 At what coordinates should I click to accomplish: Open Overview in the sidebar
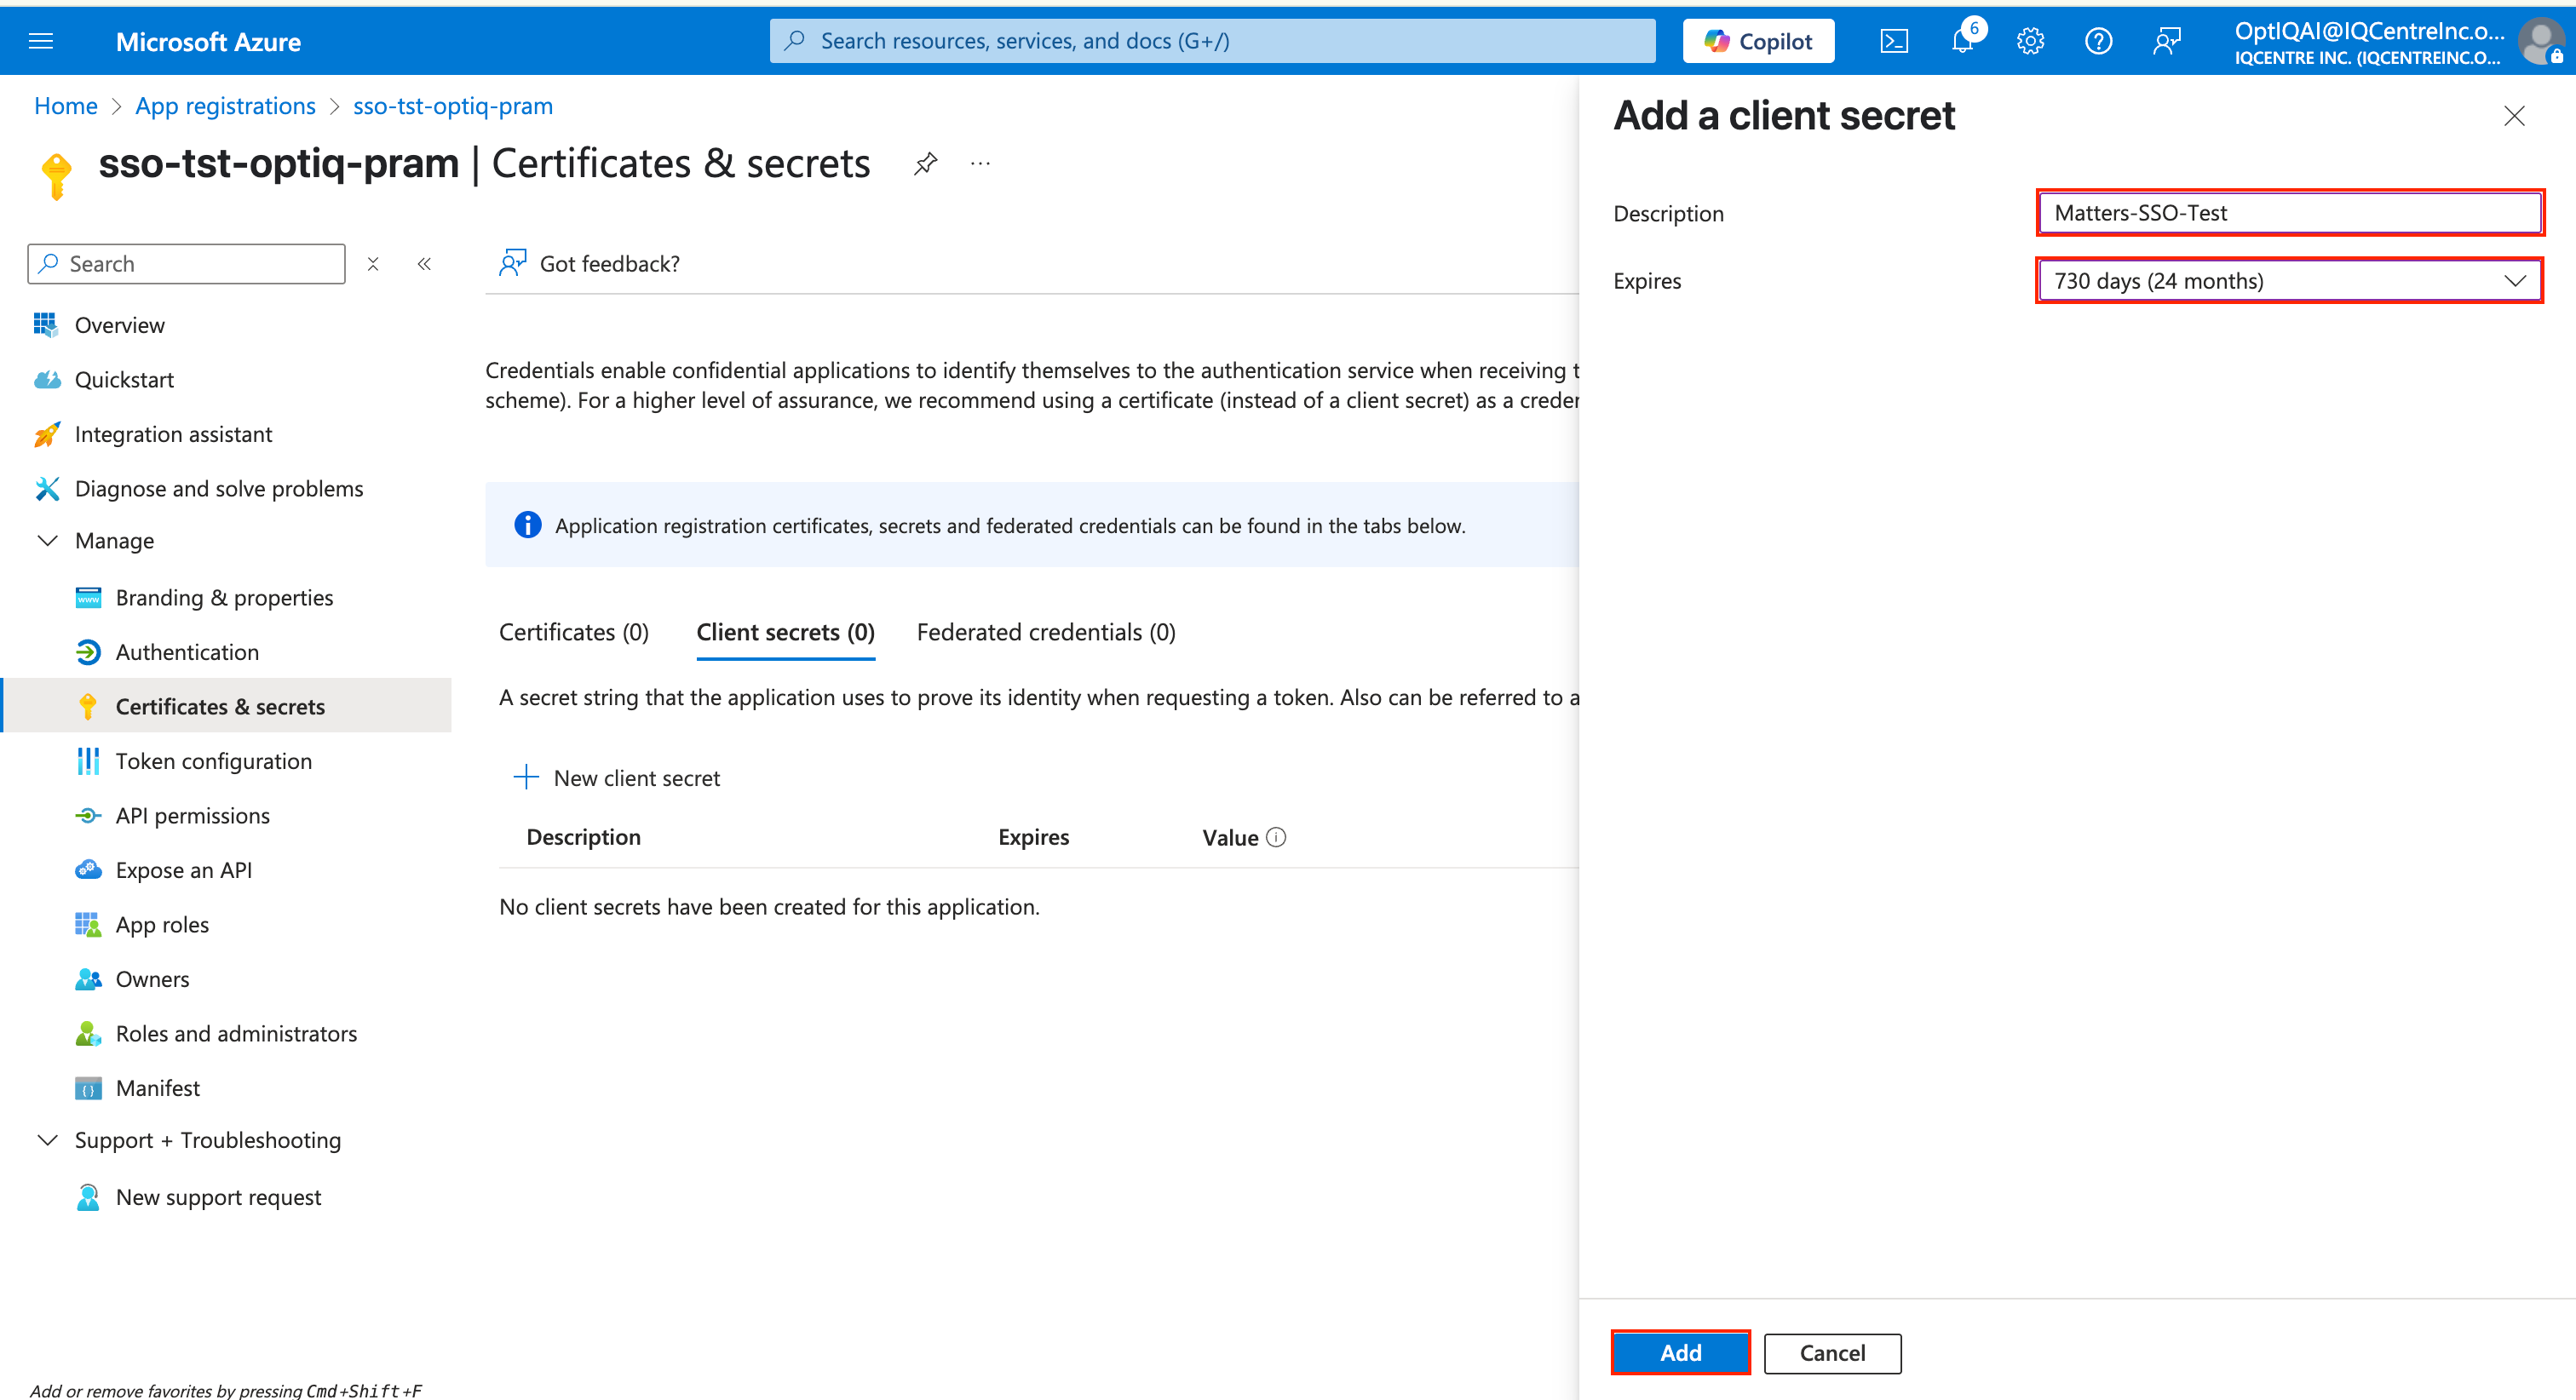pos(120,325)
